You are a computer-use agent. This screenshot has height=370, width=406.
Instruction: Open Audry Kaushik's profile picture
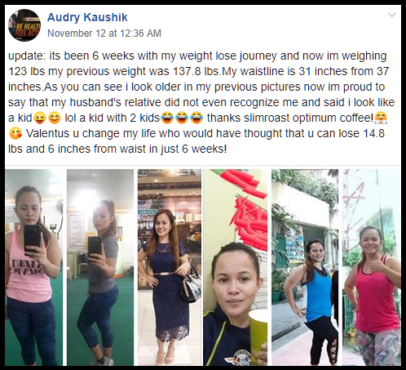coord(24,25)
